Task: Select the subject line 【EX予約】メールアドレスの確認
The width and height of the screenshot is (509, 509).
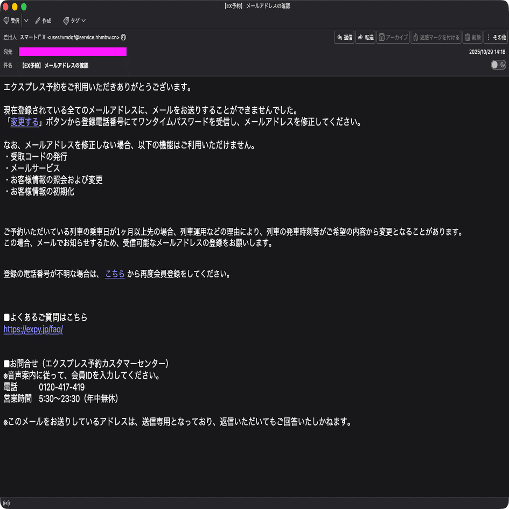Action: coord(55,65)
